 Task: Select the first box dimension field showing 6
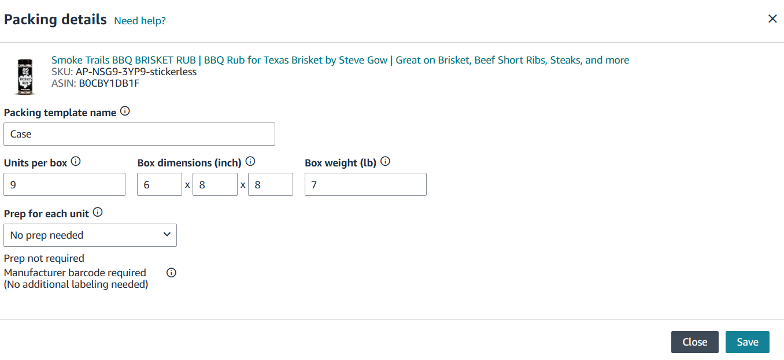point(160,184)
